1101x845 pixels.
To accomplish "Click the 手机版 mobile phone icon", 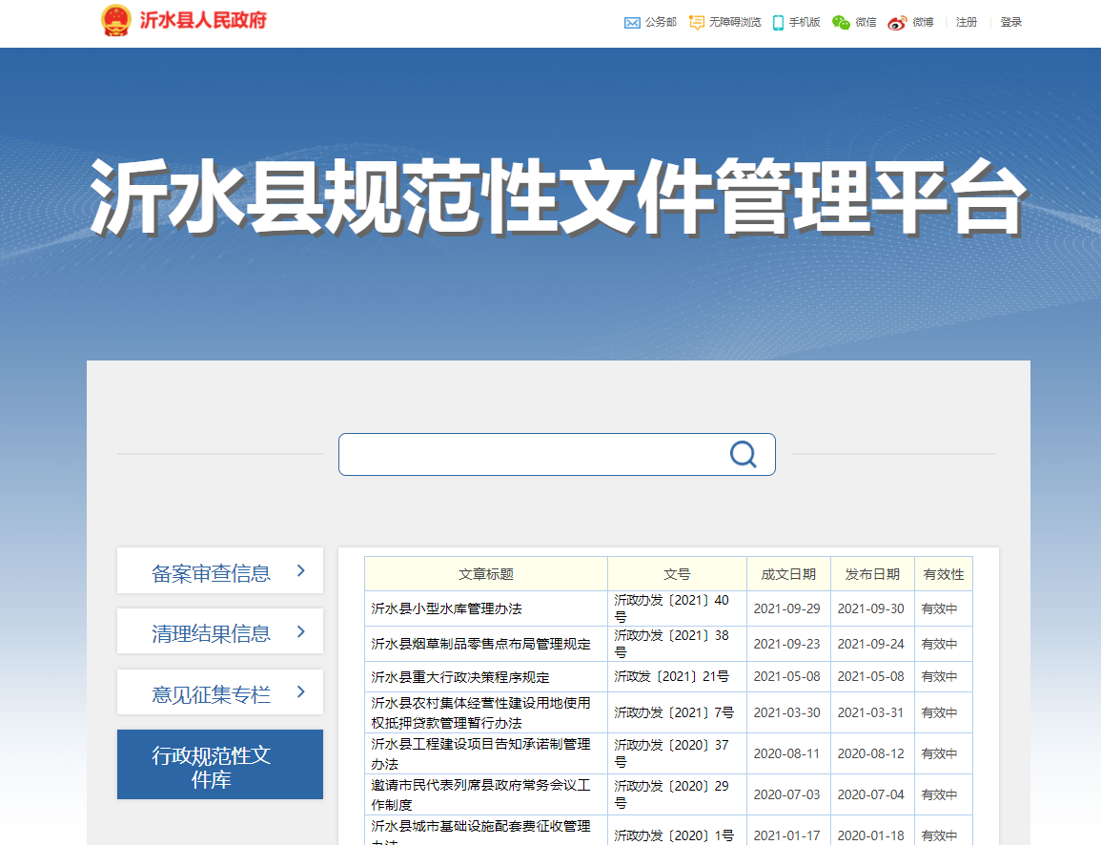I will [779, 23].
